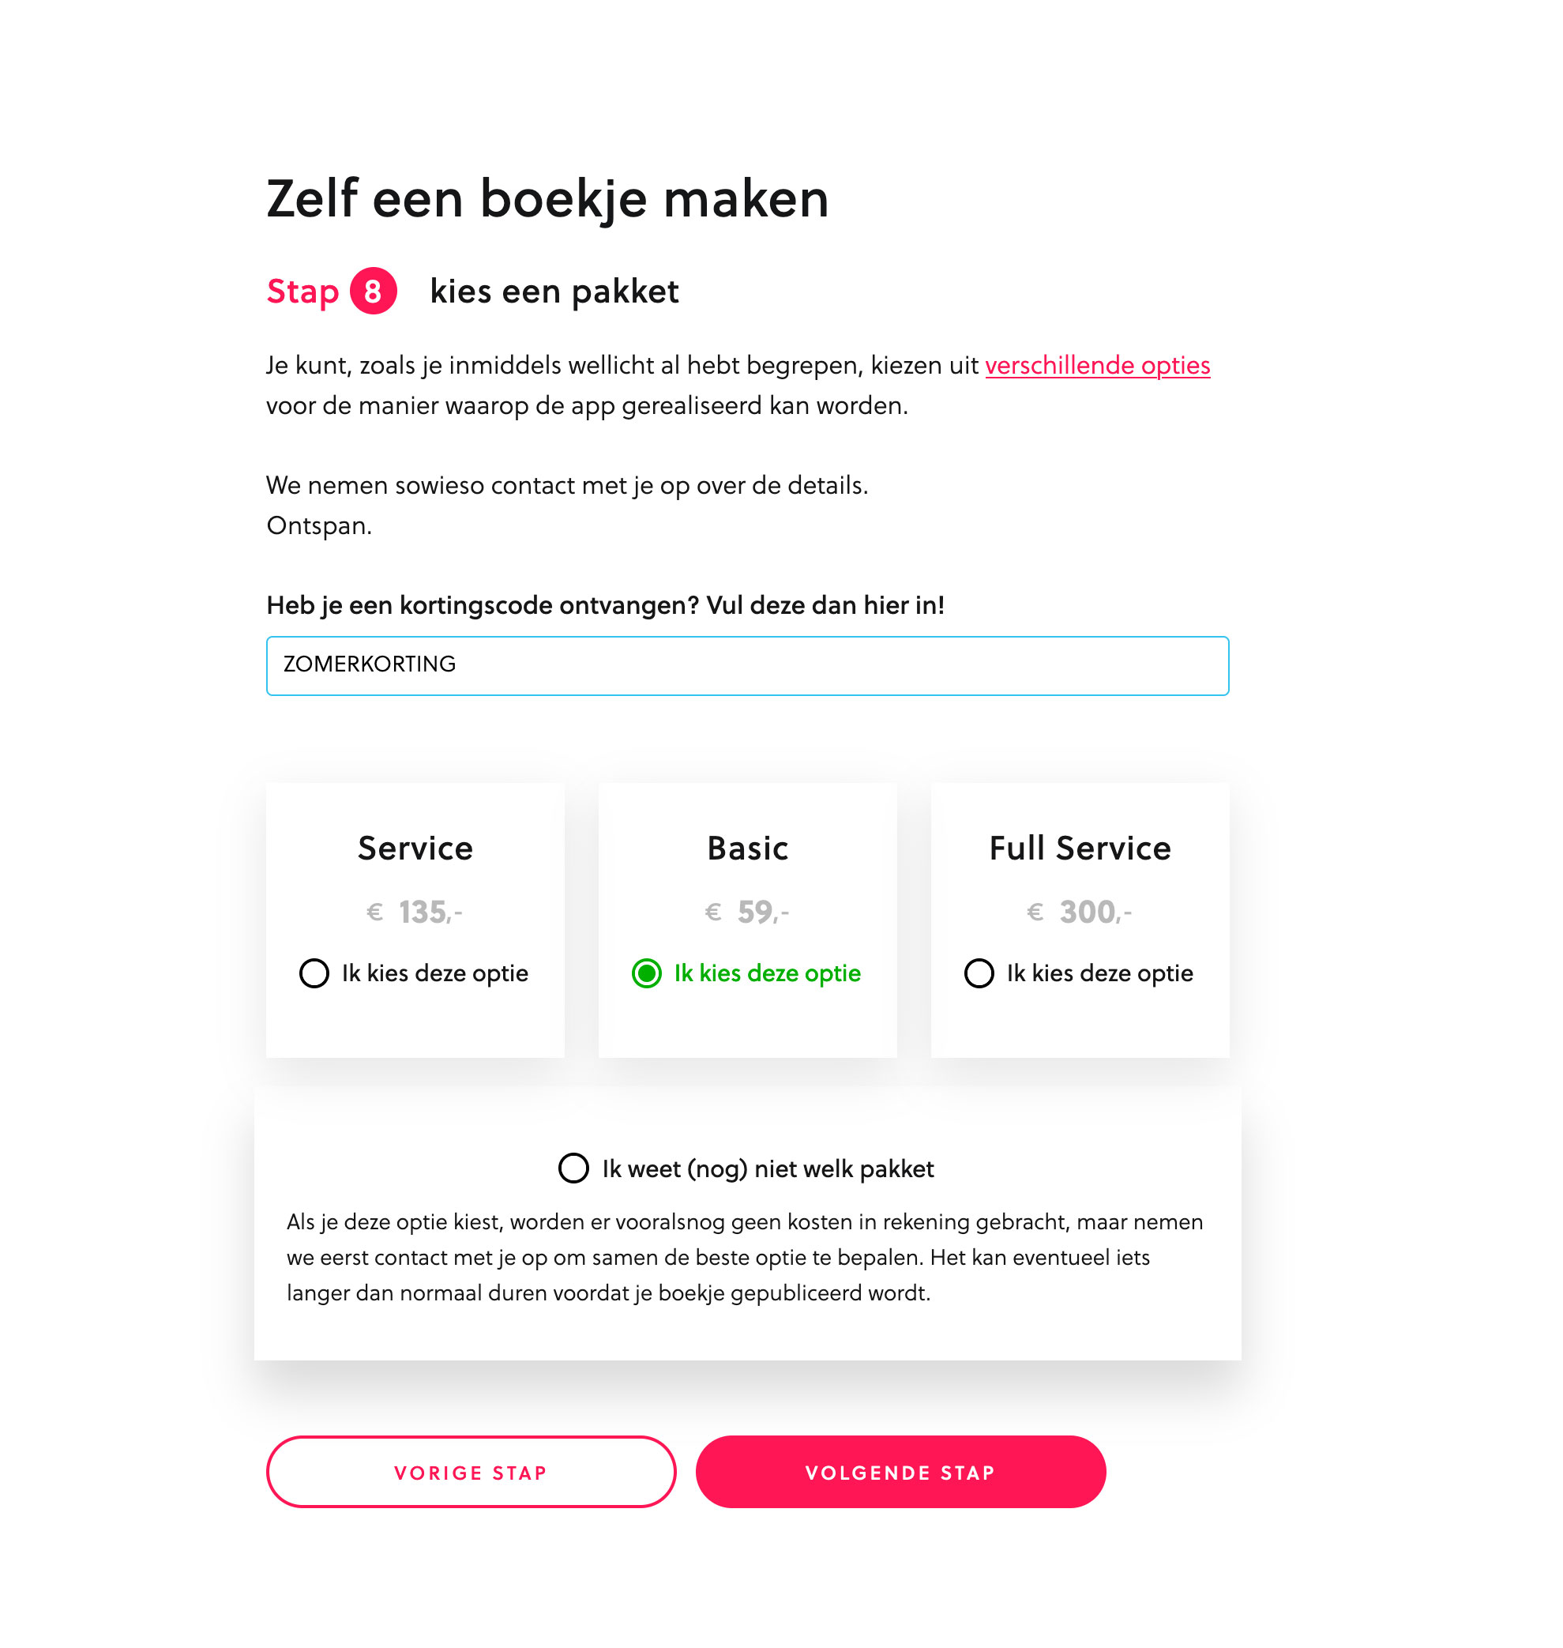1563x1648 pixels.
Task: Click the 'Full Service' card title
Action: point(1080,848)
